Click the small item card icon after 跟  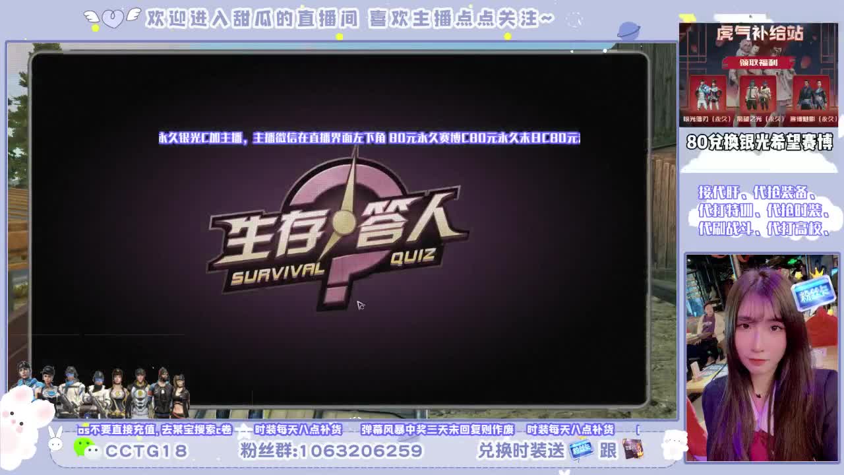click(x=632, y=450)
